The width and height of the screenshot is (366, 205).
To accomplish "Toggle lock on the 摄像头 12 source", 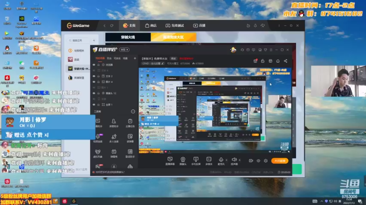I will click(x=98, y=93).
